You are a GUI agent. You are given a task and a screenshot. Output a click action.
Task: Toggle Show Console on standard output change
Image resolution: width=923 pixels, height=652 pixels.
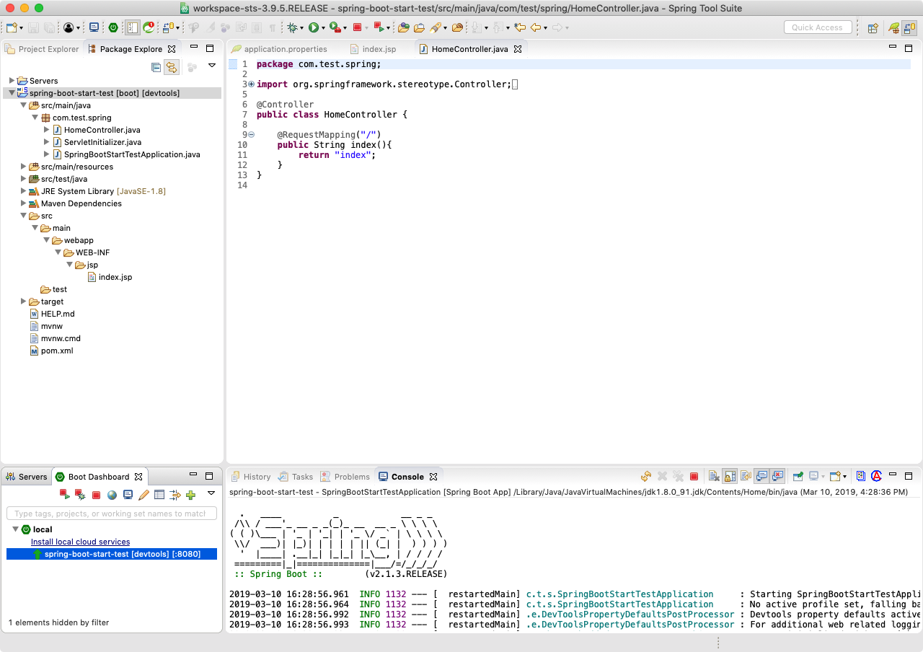(x=761, y=477)
